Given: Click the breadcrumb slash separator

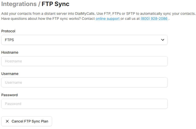Looking at the screenshot, I should pyautogui.click(x=39, y=4).
